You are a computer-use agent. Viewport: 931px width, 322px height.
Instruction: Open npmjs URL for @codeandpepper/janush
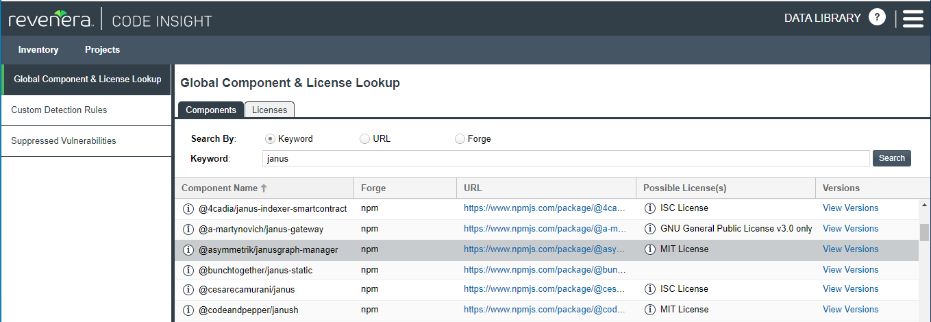(x=545, y=310)
